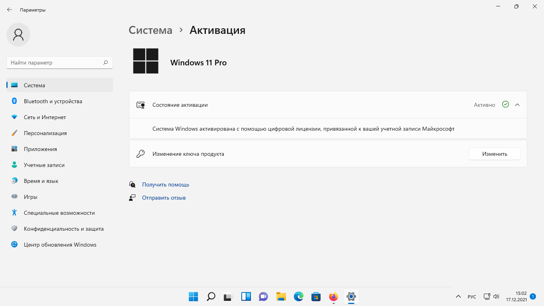544x306 pixels.
Task: Click 'Система' in the breadcrumb
Action: 151,30
